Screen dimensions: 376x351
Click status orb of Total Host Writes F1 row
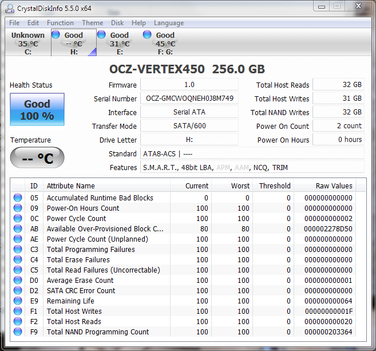point(18,311)
